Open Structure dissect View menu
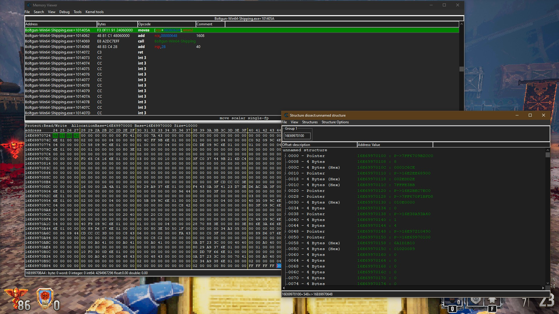This screenshot has height=314, width=559. coord(294,122)
